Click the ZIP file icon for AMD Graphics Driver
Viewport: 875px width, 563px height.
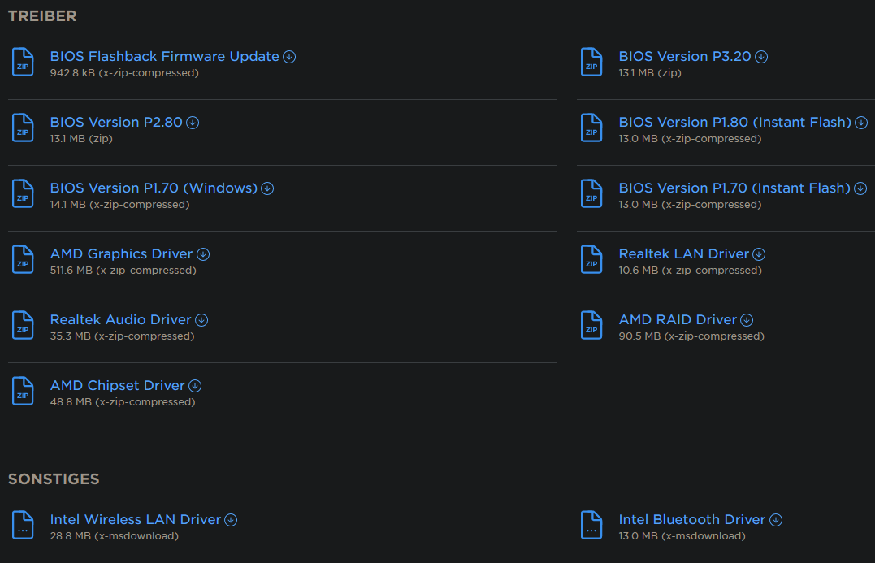[x=23, y=259]
